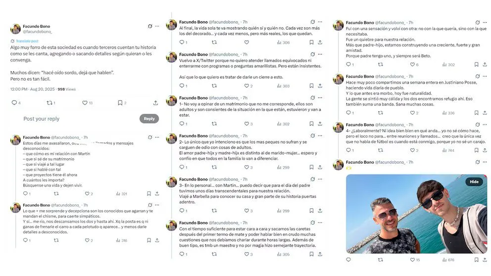Open Grok icon on the main post

[149, 26]
